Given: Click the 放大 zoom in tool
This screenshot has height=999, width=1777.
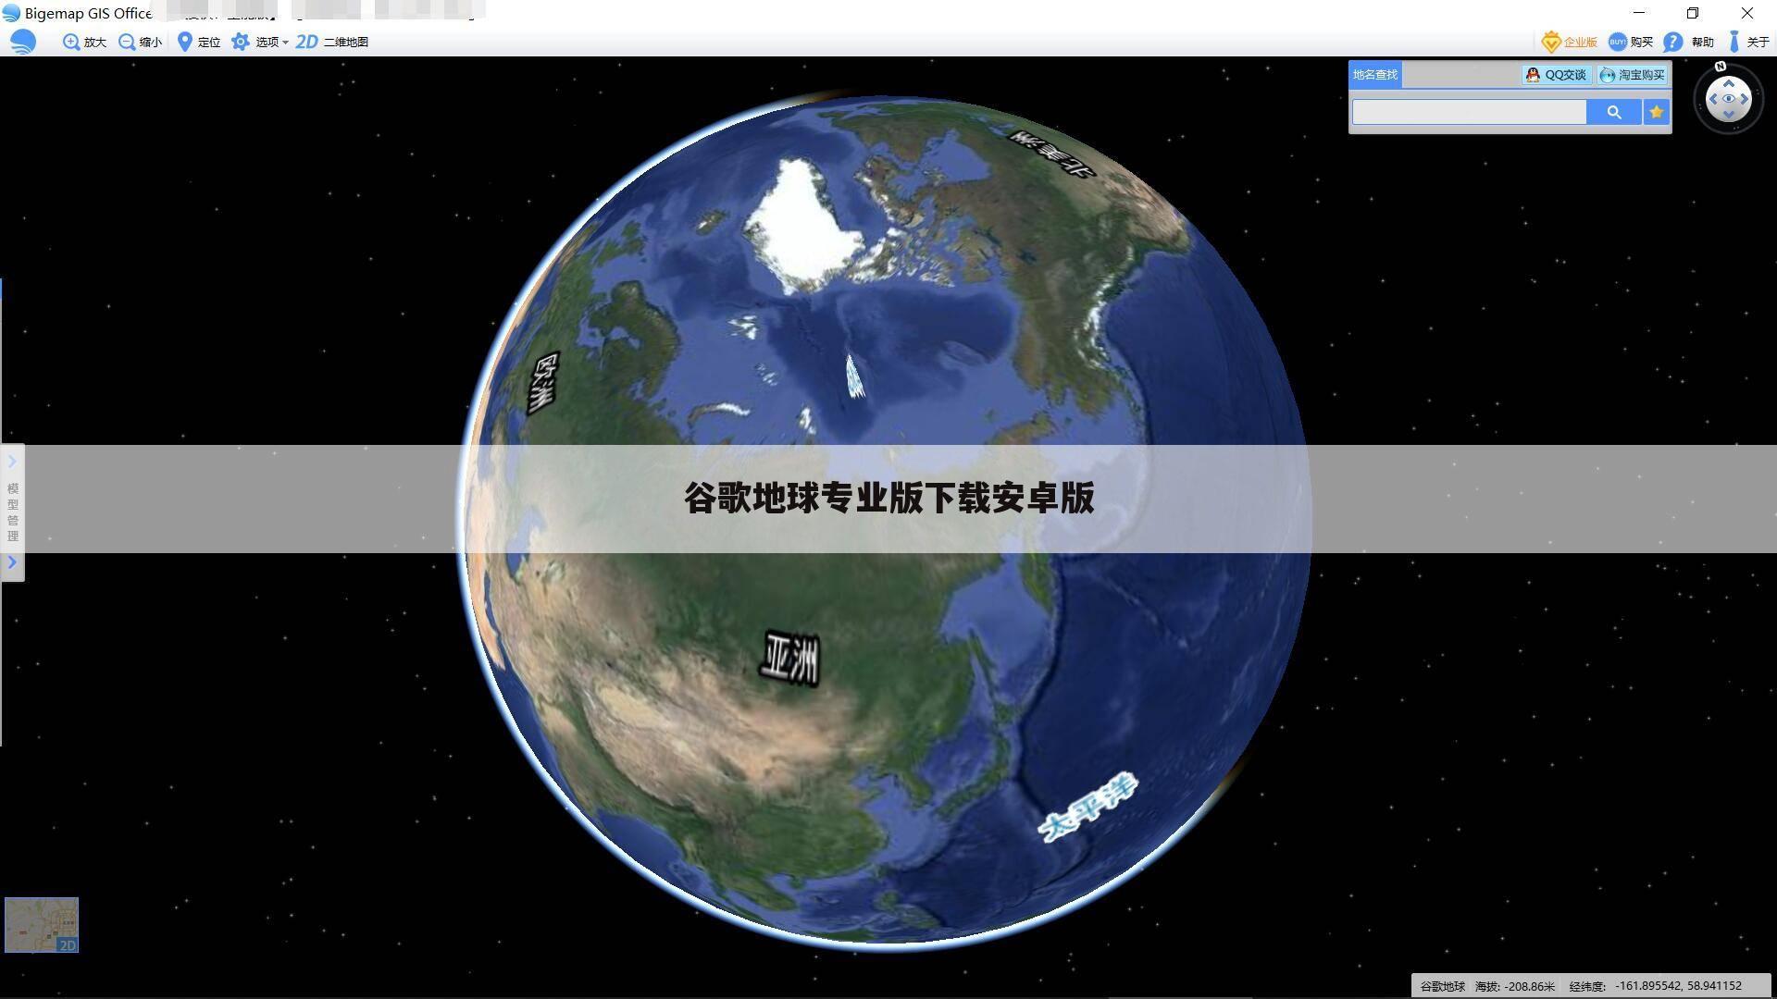Looking at the screenshot, I should tap(84, 42).
